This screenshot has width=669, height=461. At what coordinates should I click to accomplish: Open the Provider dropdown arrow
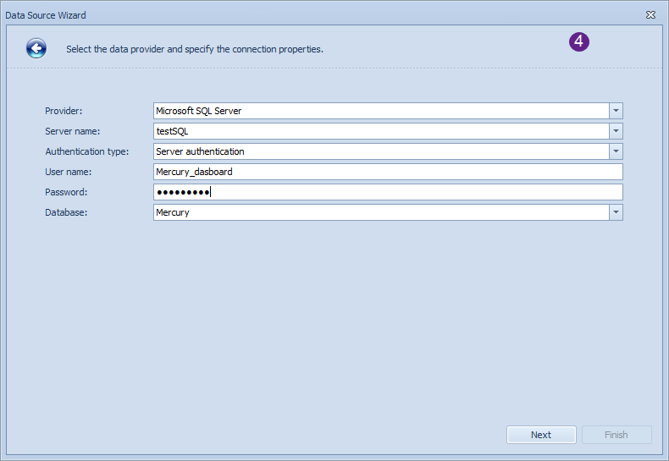(x=616, y=111)
